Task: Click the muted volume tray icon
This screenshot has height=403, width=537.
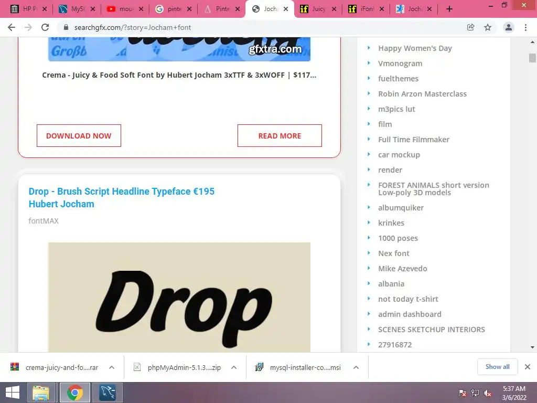Action: click(x=487, y=393)
